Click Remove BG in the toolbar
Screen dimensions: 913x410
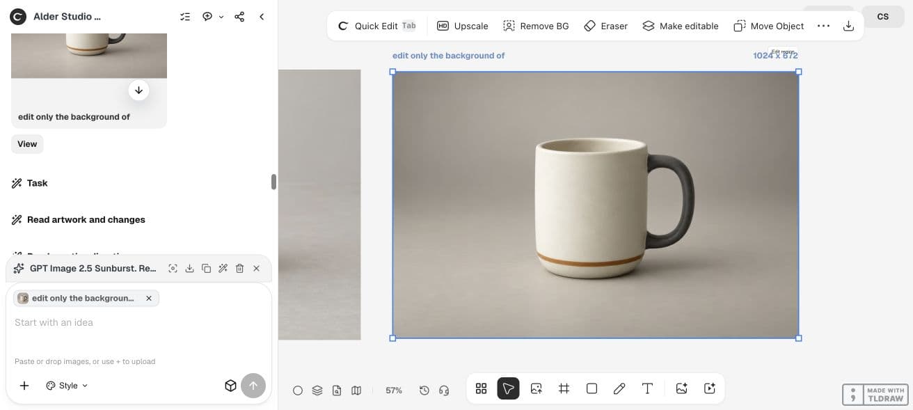coord(536,26)
